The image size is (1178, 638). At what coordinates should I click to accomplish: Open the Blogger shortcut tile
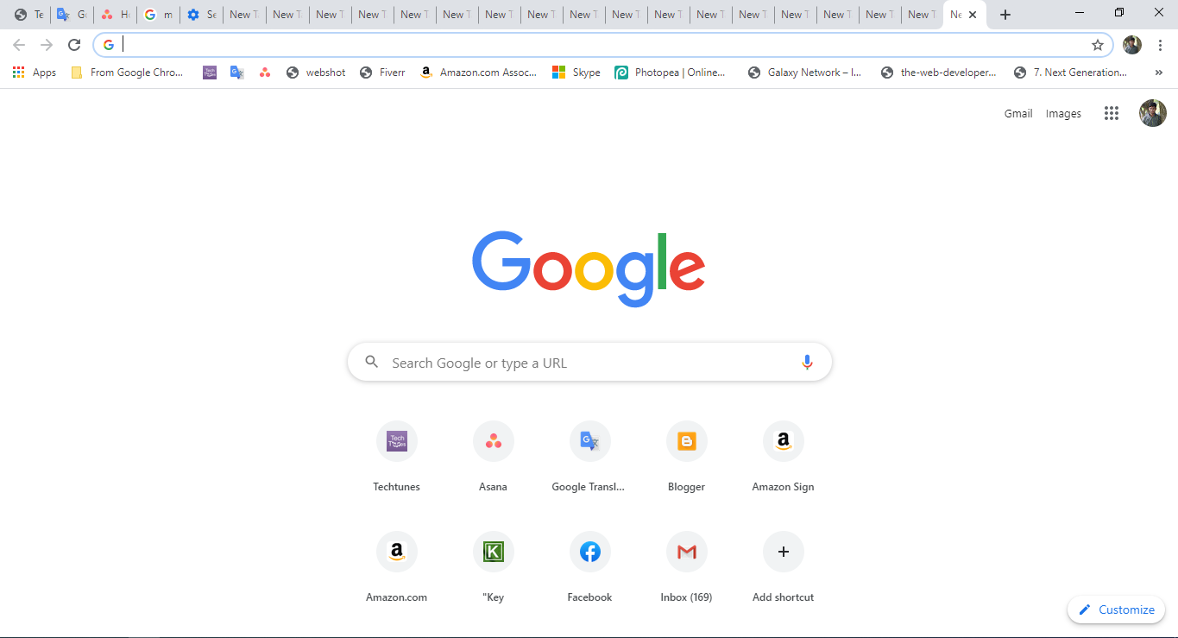tap(687, 458)
